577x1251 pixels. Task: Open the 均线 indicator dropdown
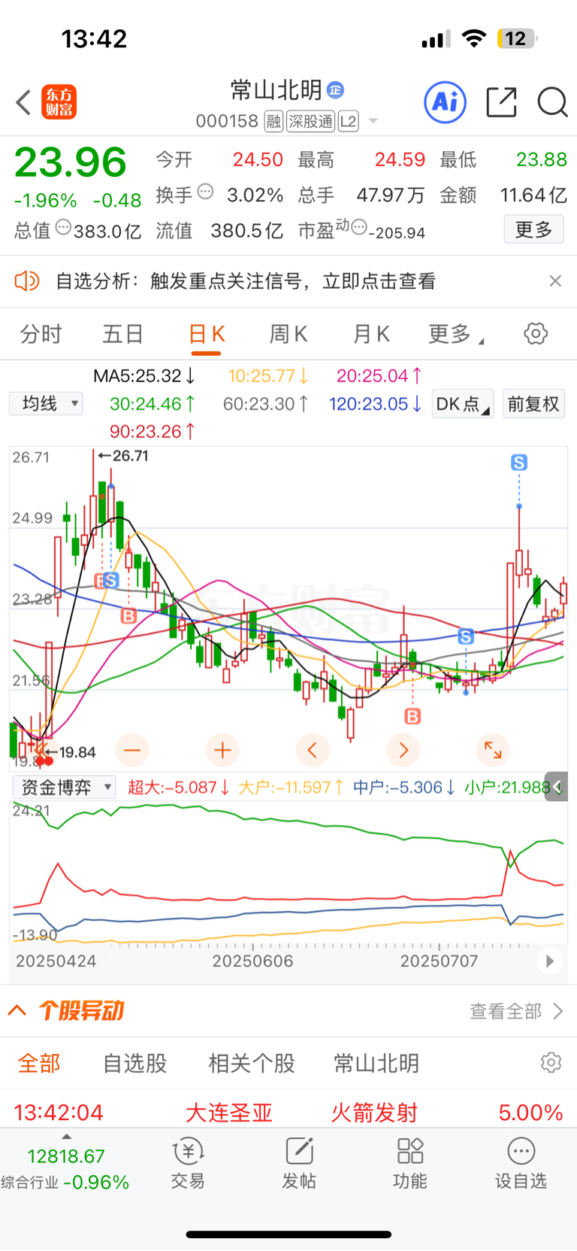[46, 404]
